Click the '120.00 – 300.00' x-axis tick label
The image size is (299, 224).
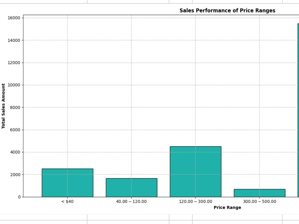coord(196,202)
